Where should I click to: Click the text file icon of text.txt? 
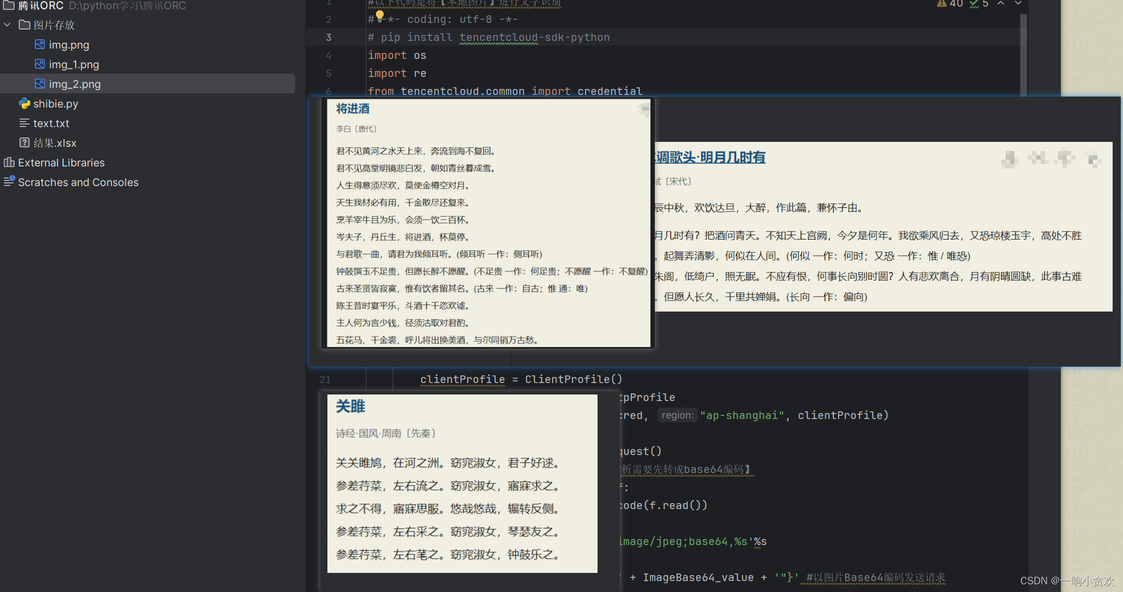click(25, 123)
